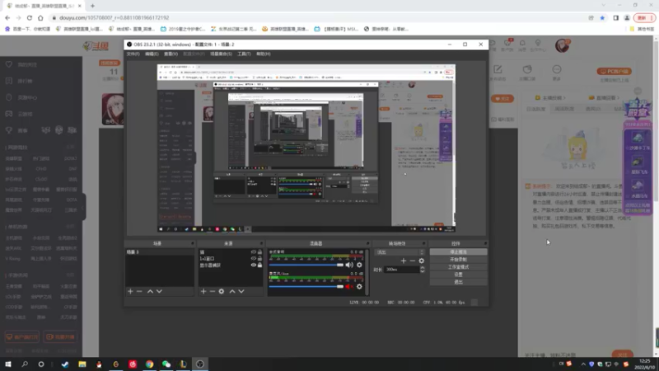Remove scene transition minus icon
Image resolution: width=659 pixels, height=371 pixels.
(413, 261)
